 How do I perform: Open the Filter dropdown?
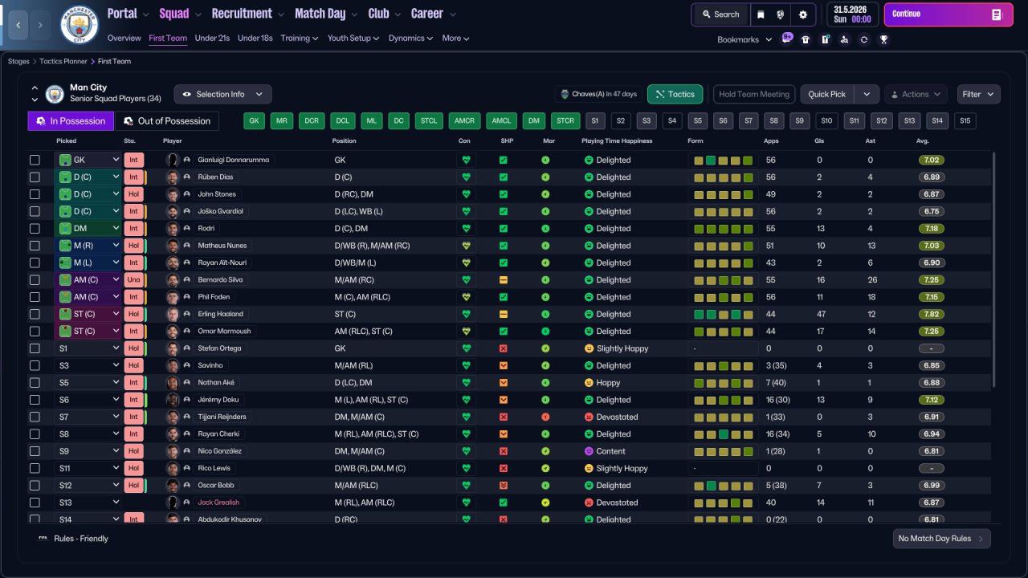click(x=978, y=94)
